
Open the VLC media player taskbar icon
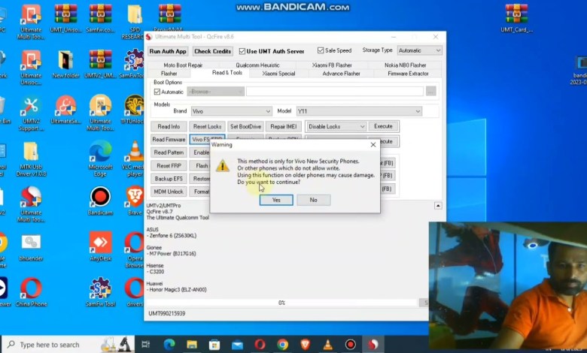click(x=327, y=344)
